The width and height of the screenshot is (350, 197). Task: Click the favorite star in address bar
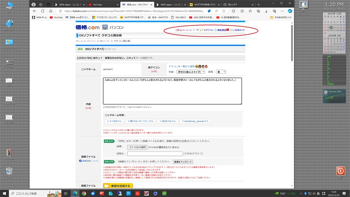click(224, 11)
